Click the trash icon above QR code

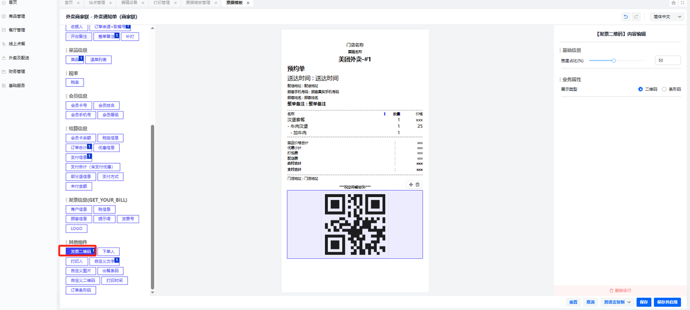tap(417, 185)
